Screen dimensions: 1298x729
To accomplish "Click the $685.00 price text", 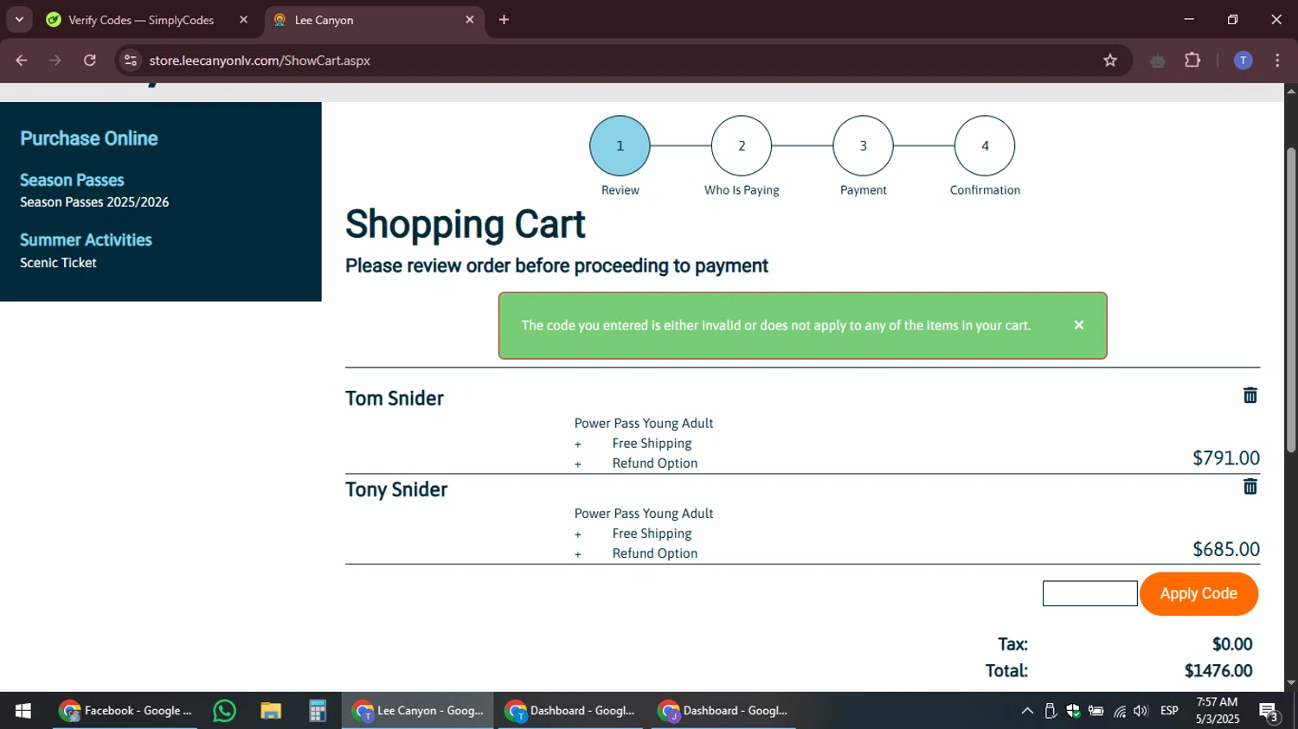I will (1226, 549).
